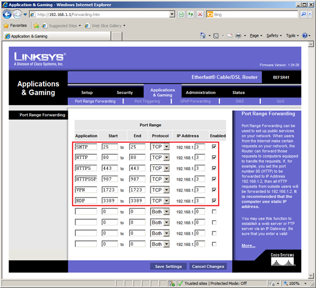The image size is (316, 288).
Task: Open the QoS sub-tab
Action: point(280,101)
